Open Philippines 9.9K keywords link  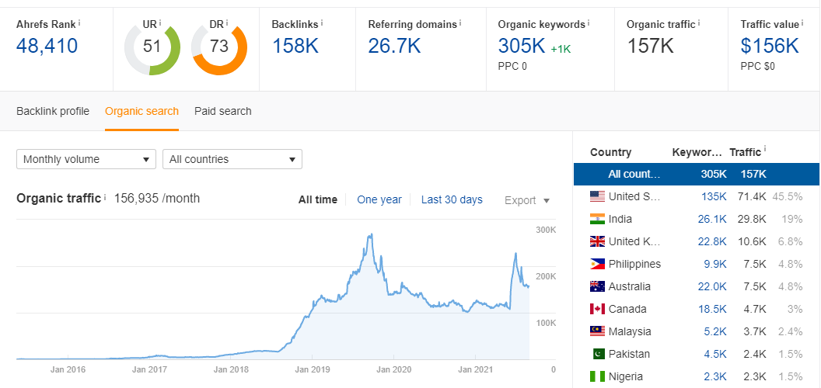click(x=715, y=264)
